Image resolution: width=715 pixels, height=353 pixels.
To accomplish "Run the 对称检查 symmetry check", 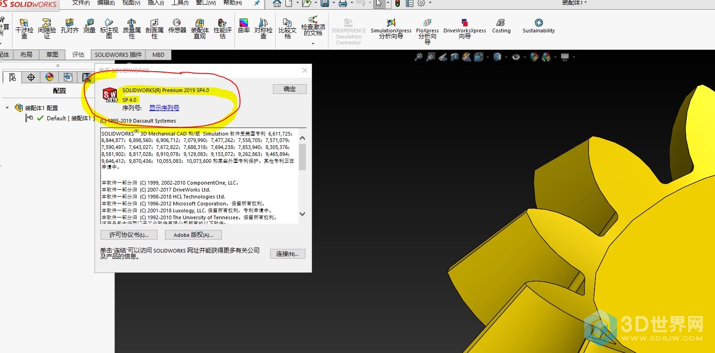I will pyautogui.click(x=263, y=29).
